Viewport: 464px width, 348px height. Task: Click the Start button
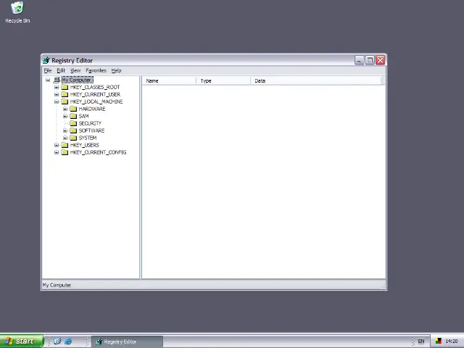coord(22,341)
